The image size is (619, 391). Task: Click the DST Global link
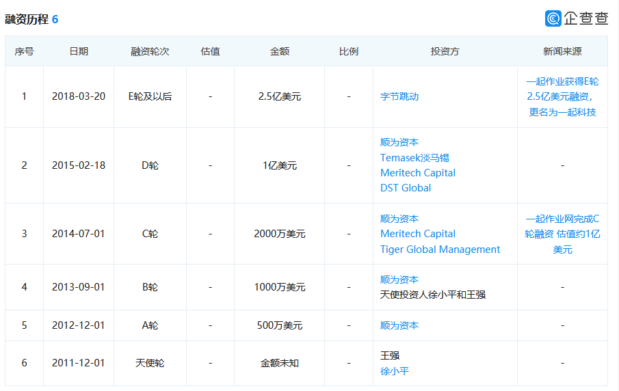(406, 188)
